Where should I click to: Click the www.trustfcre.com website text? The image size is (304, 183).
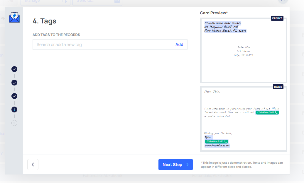click(x=217, y=146)
